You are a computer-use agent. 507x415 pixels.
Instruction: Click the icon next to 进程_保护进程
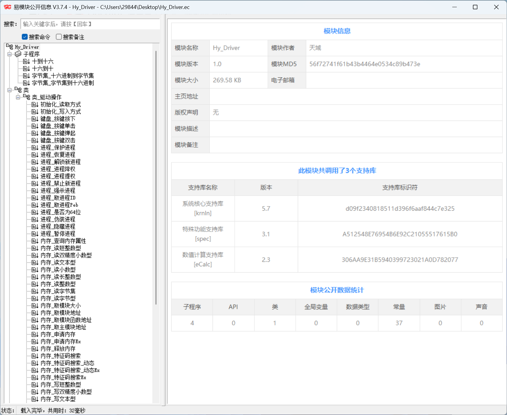click(x=35, y=148)
